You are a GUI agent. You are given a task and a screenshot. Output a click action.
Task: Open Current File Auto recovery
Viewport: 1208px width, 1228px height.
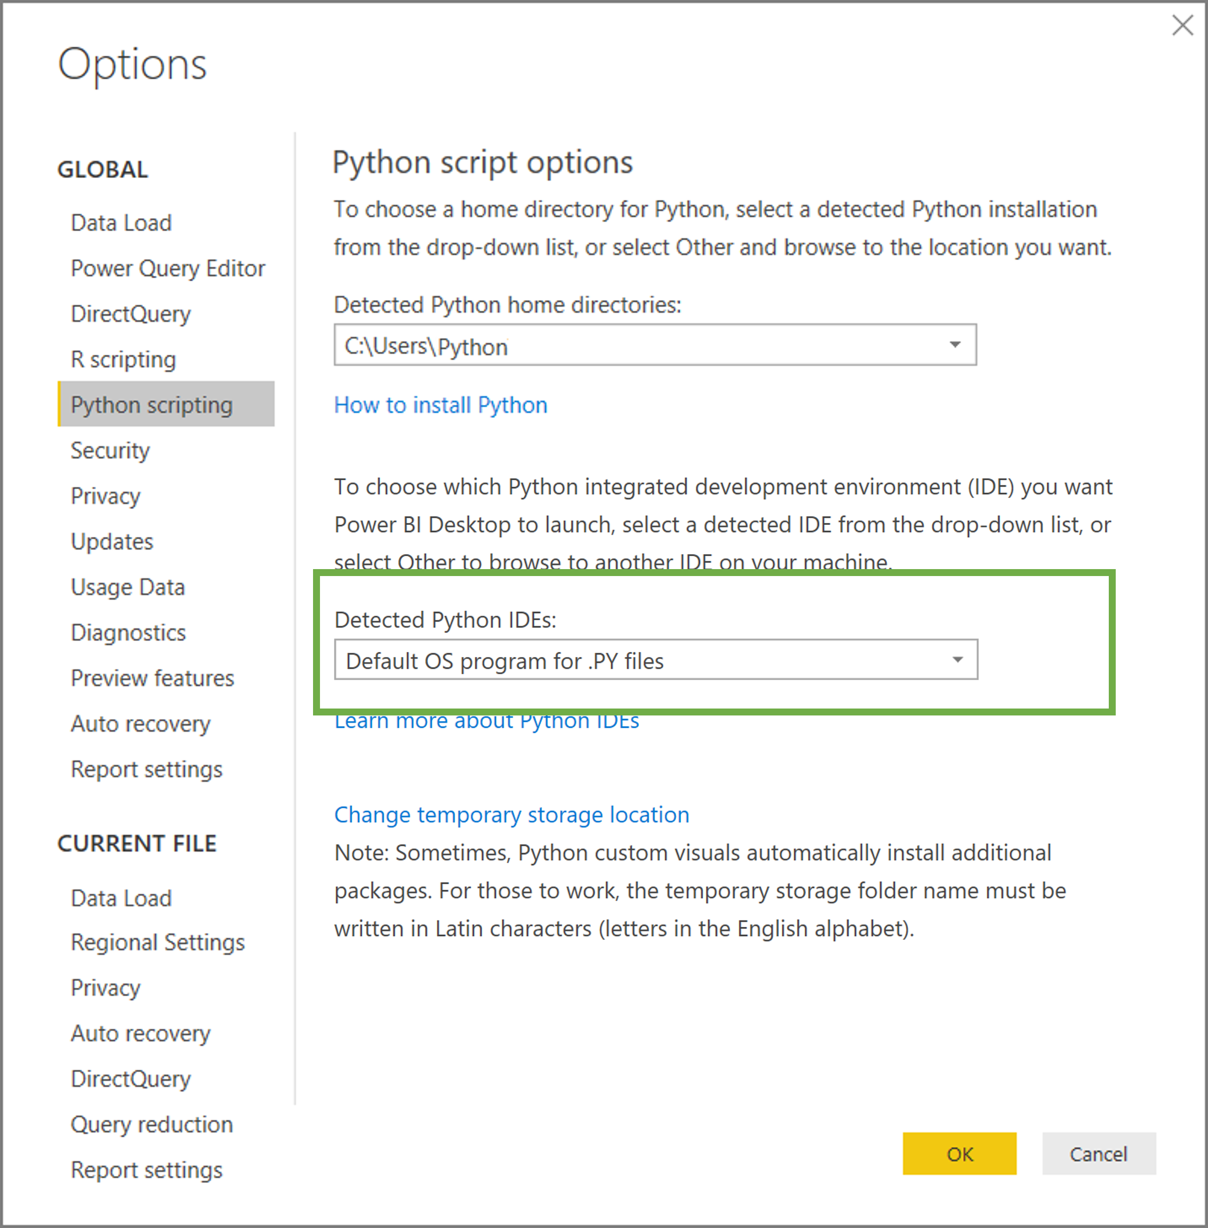[140, 1034]
